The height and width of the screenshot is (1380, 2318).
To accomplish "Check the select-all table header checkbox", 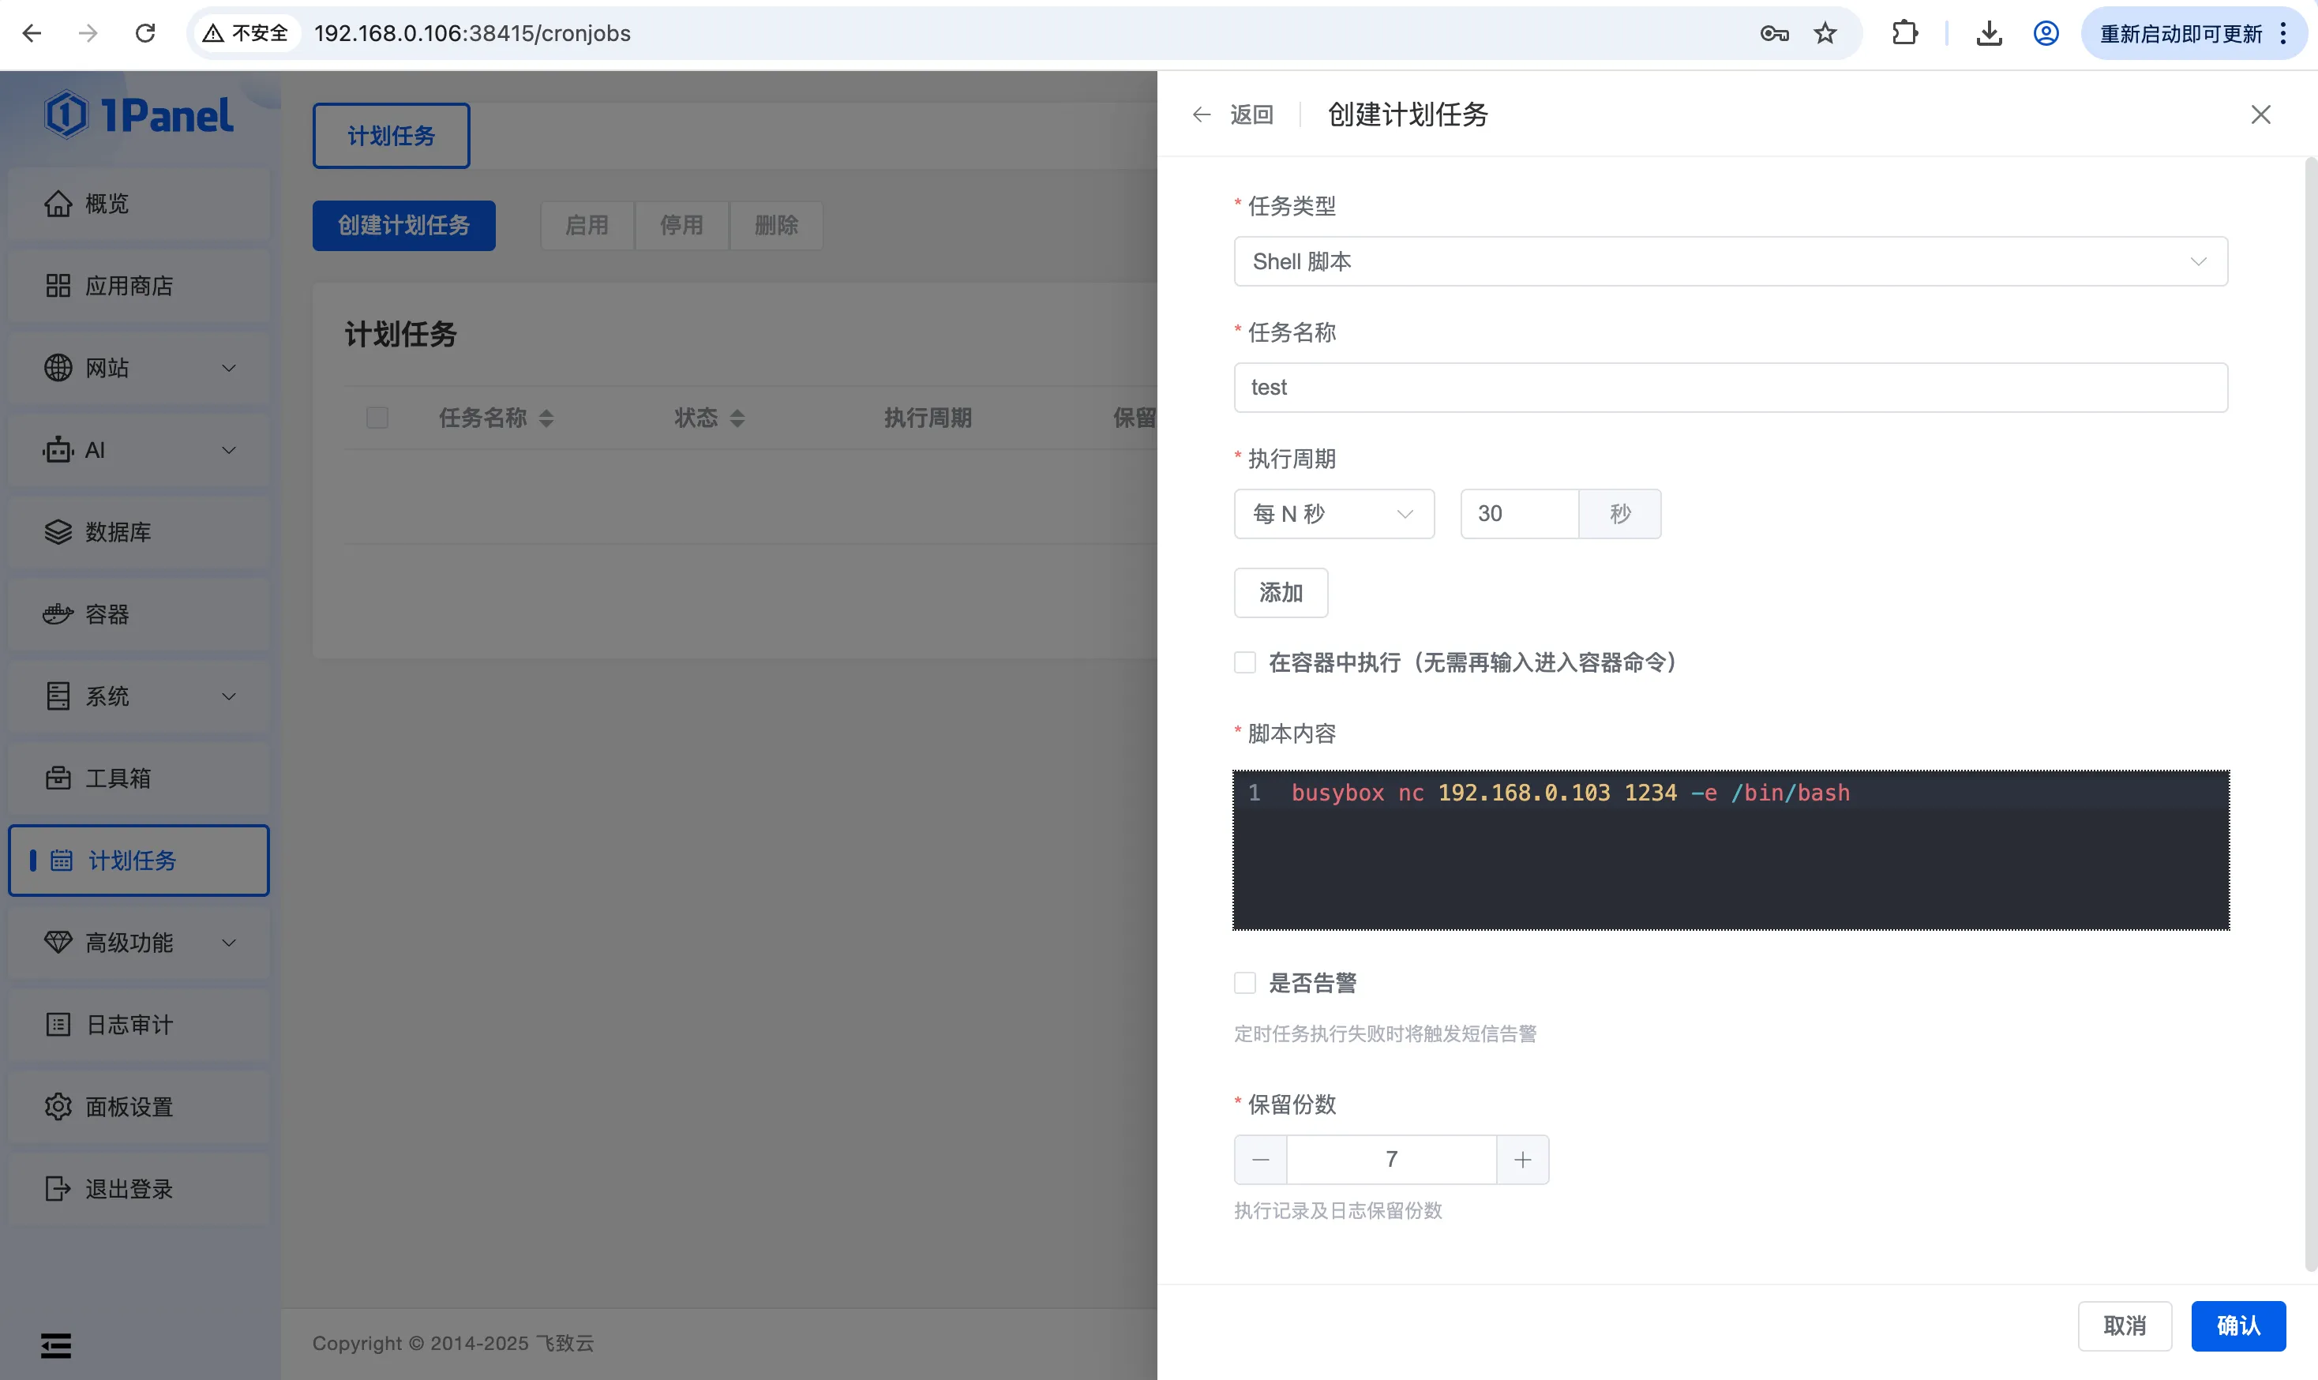I will pos(377,418).
